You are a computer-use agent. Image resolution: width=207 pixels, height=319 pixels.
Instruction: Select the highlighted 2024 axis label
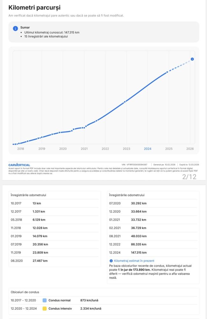coord(148,149)
